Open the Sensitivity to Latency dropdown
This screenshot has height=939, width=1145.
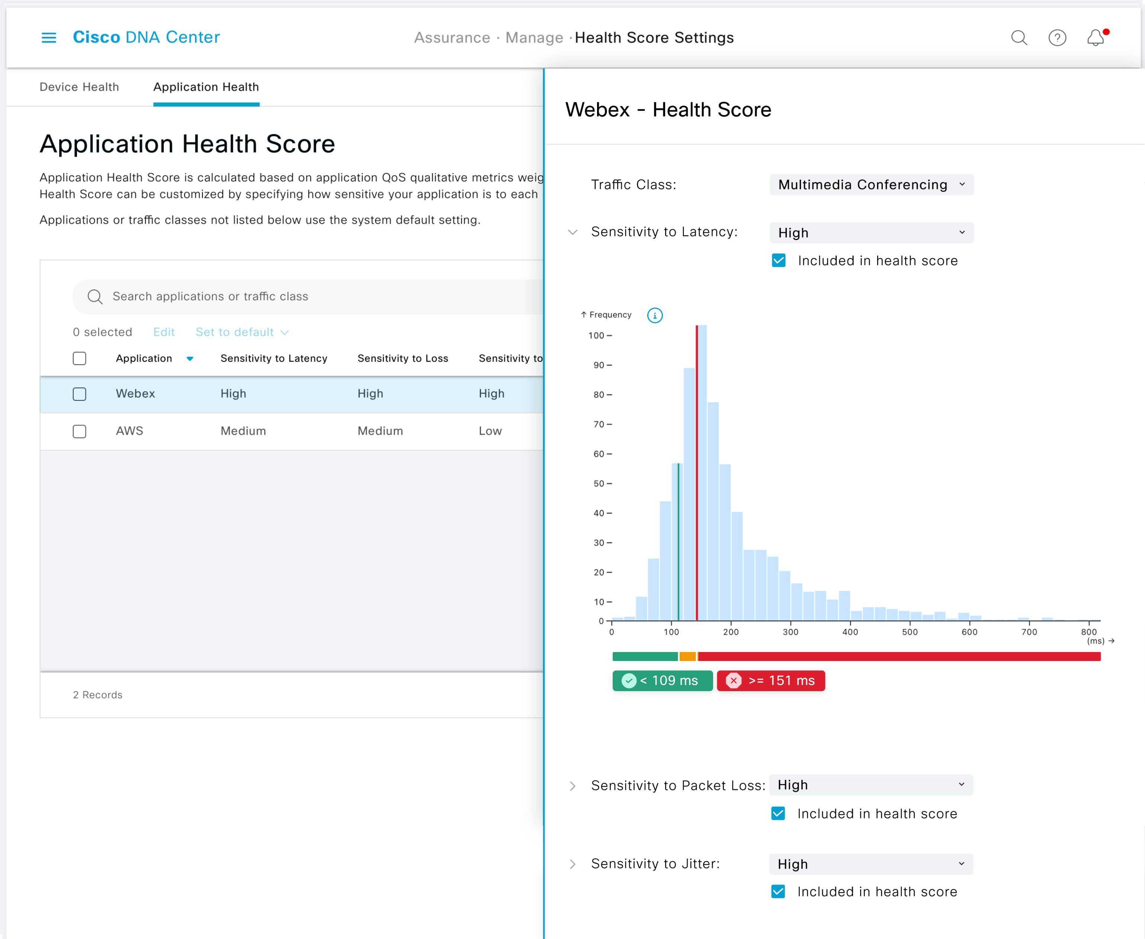[872, 233]
